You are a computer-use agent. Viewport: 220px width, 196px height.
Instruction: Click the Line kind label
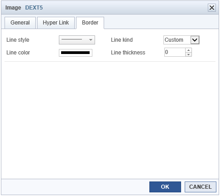(122, 40)
